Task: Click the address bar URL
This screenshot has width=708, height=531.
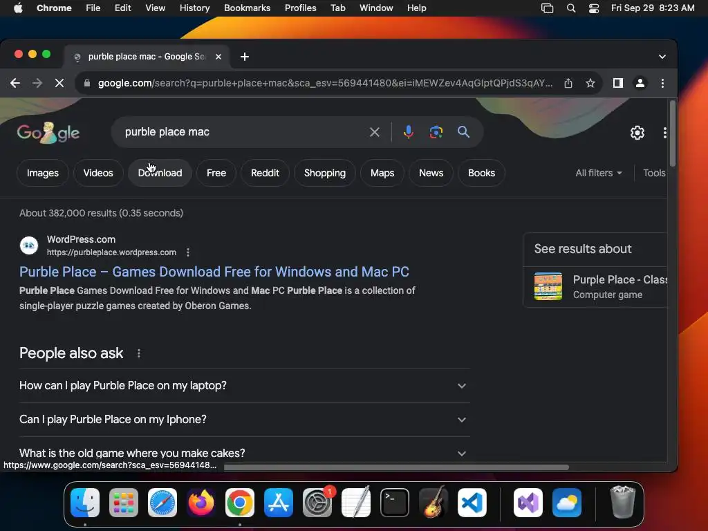Action: point(325,83)
